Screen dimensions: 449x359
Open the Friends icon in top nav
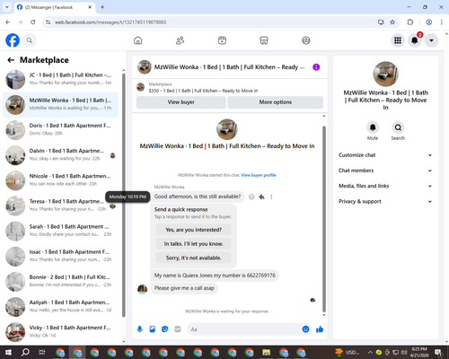click(x=180, y=40)
